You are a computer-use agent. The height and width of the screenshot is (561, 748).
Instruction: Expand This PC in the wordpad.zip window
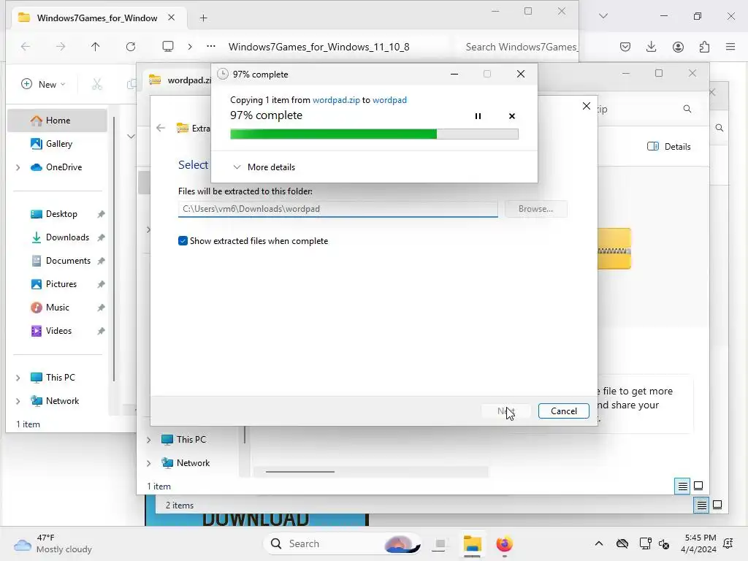149,440
